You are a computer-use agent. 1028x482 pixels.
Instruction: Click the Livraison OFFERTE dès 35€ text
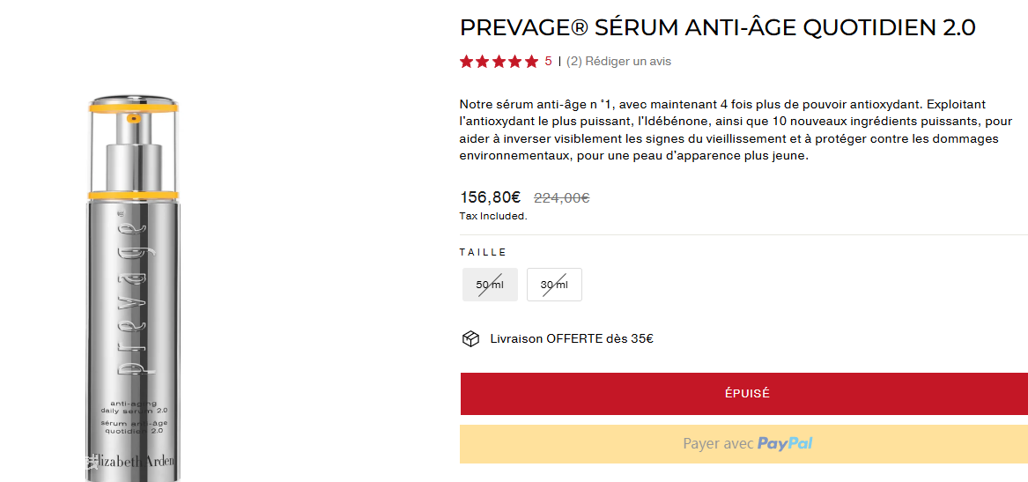click(x=571, y=339)
